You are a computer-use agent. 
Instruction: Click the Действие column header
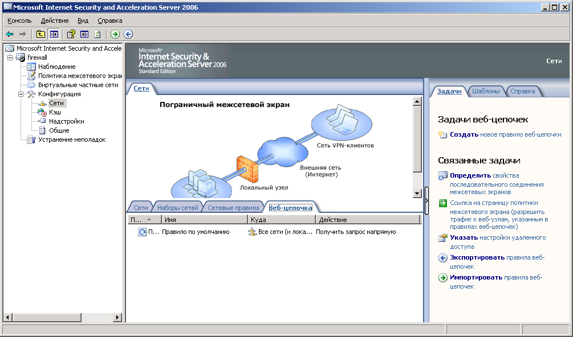point(368,220)
